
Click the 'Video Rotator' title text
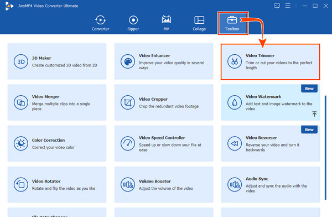coord(46,181)
